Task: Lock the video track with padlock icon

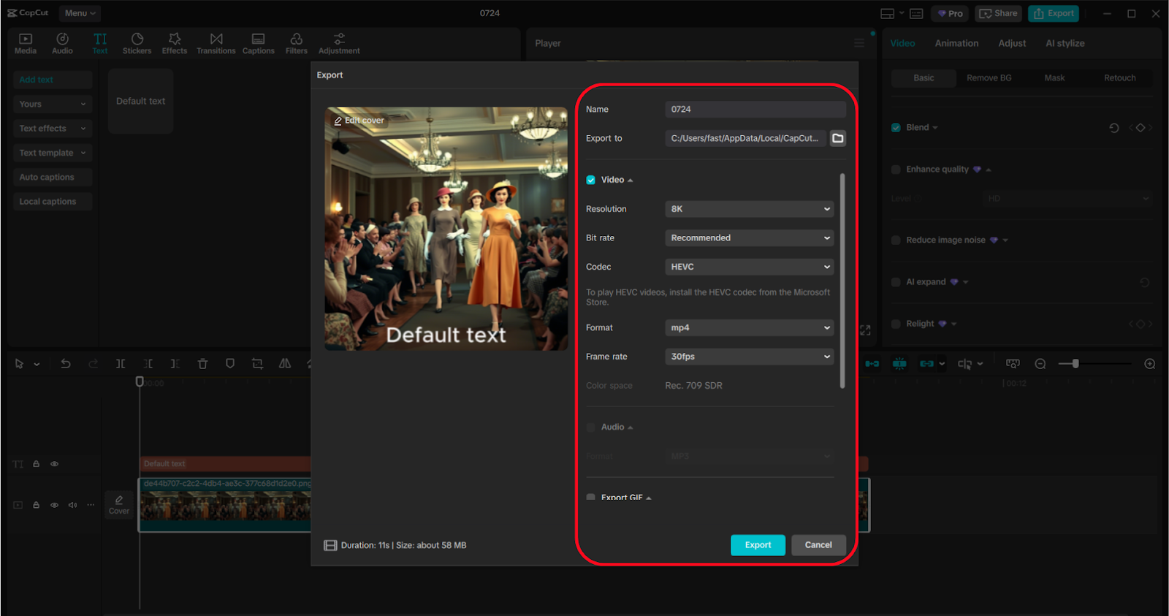Action: click(x=36, y=505)
